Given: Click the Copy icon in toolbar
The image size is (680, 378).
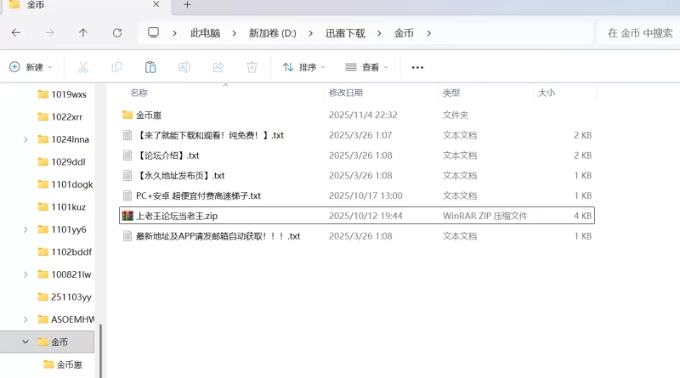Looking at the screenshot, I should pyautogui.click(x=116, y=67).
